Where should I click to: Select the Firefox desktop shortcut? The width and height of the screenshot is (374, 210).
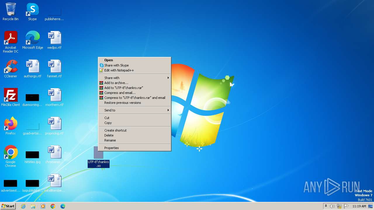coord(11,126)
